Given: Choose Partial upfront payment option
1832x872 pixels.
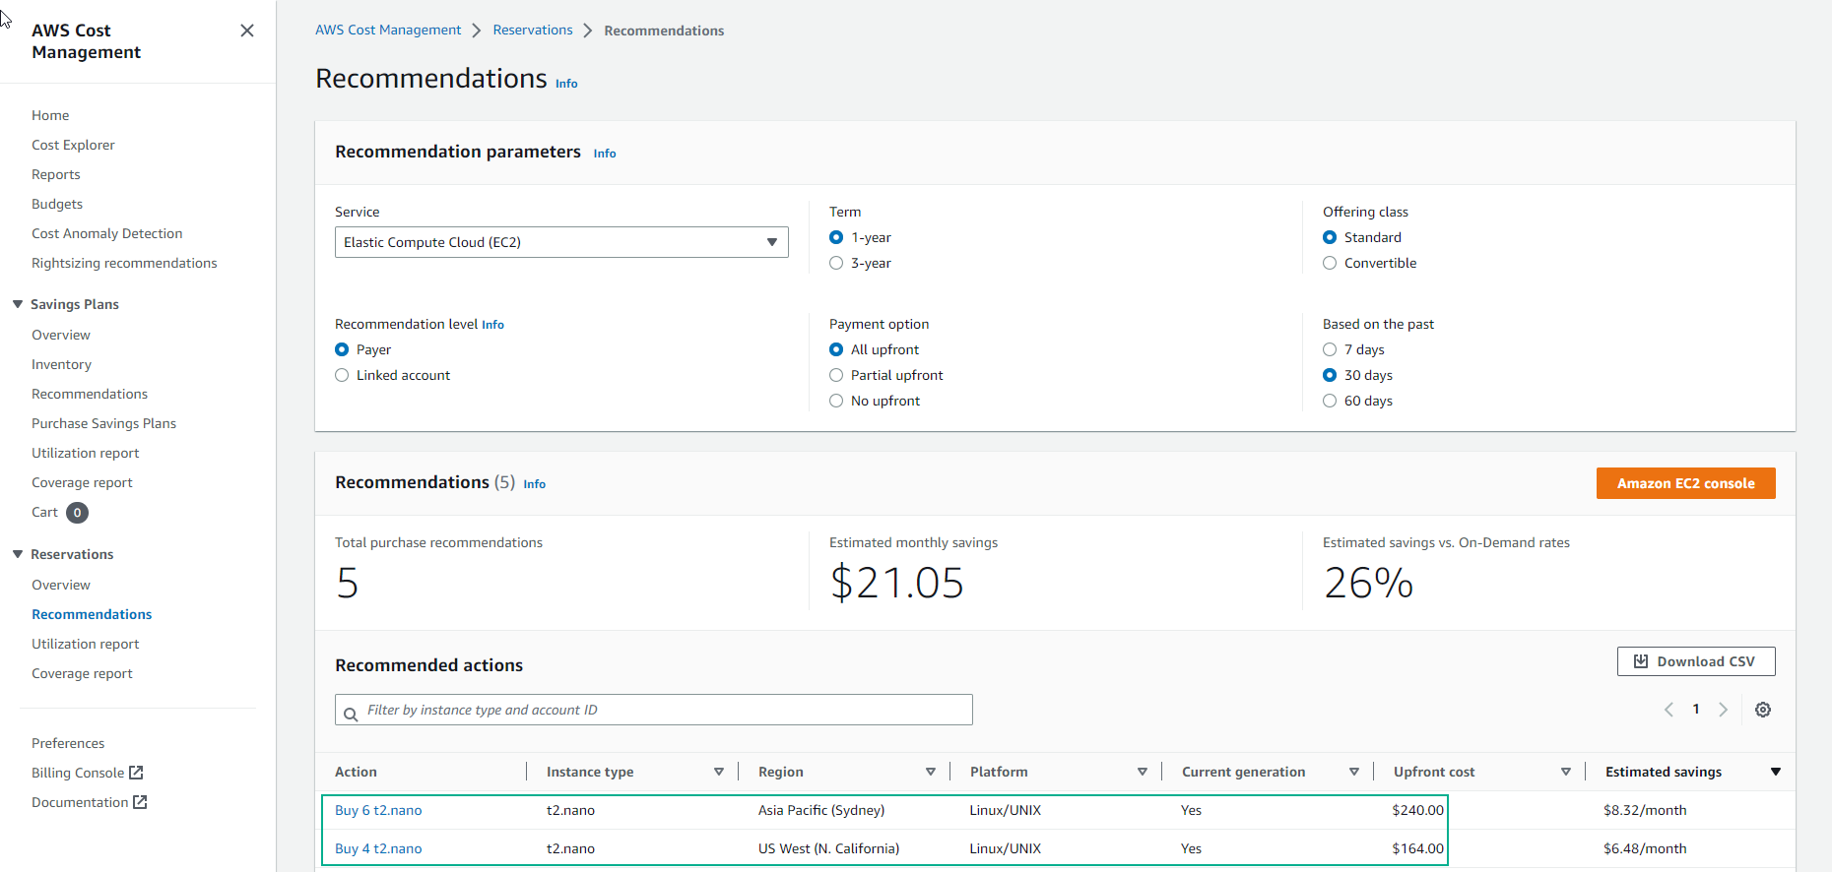Looking at the screenshot, I should click(x=836, y=375).
